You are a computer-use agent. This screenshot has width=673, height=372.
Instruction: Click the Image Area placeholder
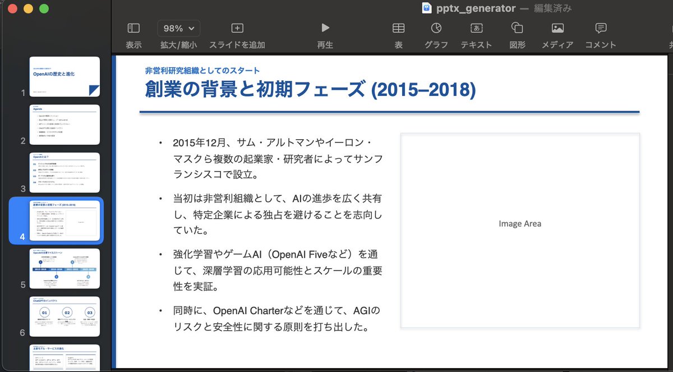[520, 230]
